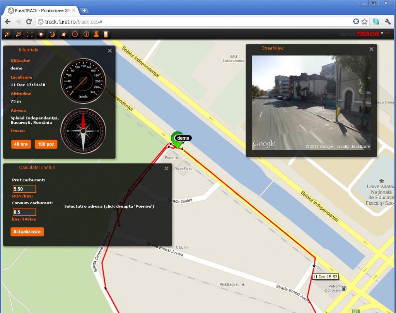The width and height of the screenshot is (396, 313).
Task: Click the speedometer gauge
Action: pos(83,81)
